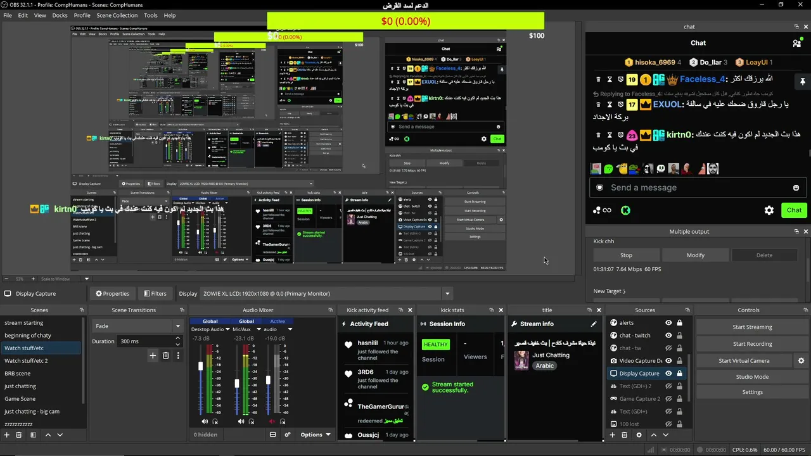Switch Audio Mixer layout icon

tap(273, 434)
